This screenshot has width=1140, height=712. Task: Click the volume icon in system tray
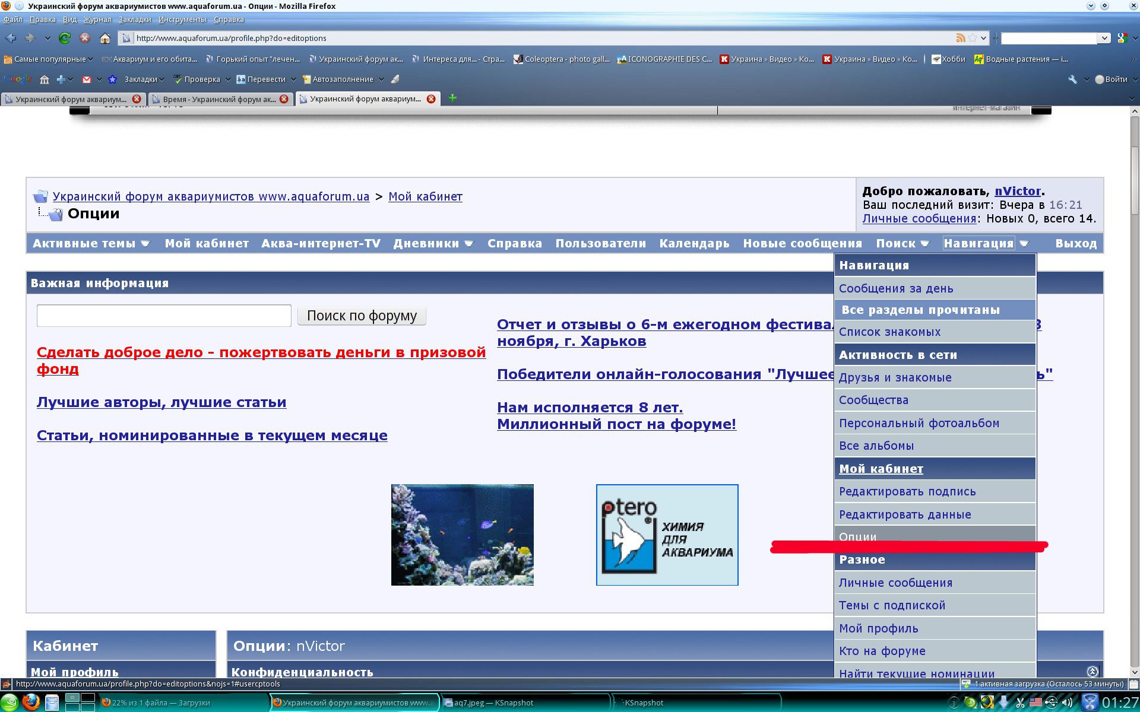coord(1067,703)
